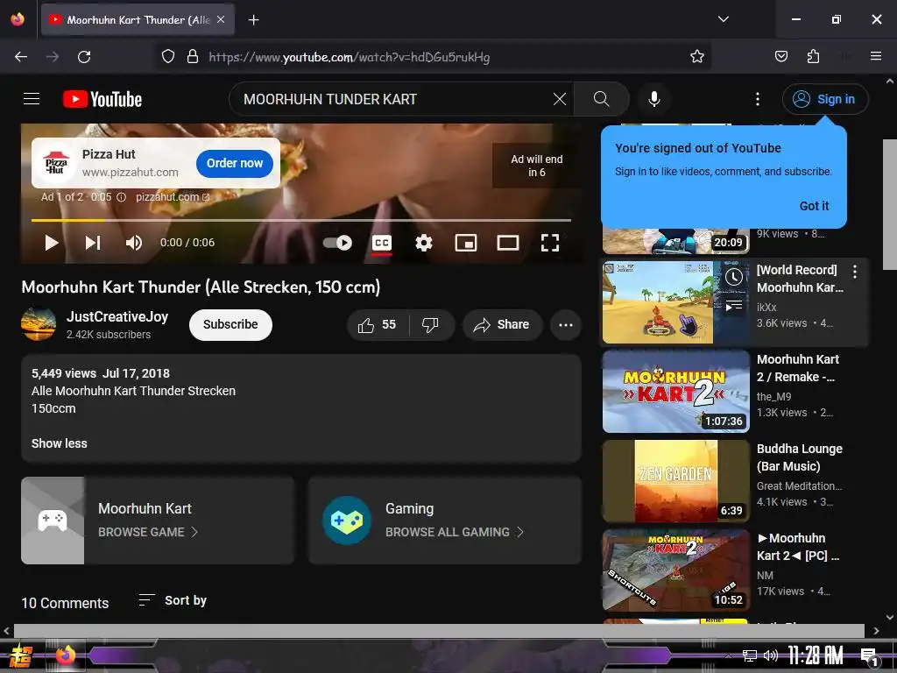This screenshot has height=673, width=897.
Task: Select the Moorhuhn Kart Thunder browser tab
Action: (138, 19)
